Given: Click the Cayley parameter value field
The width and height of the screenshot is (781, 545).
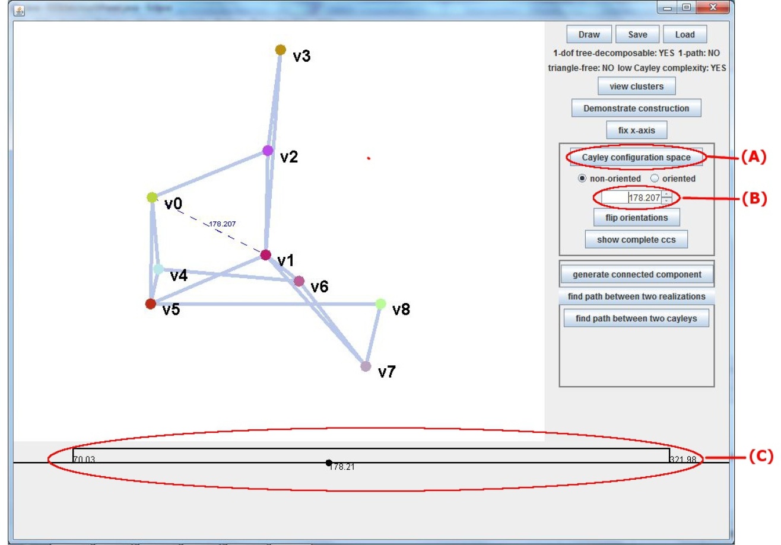Looking at the screenshot, I should [x=631, y=197].
